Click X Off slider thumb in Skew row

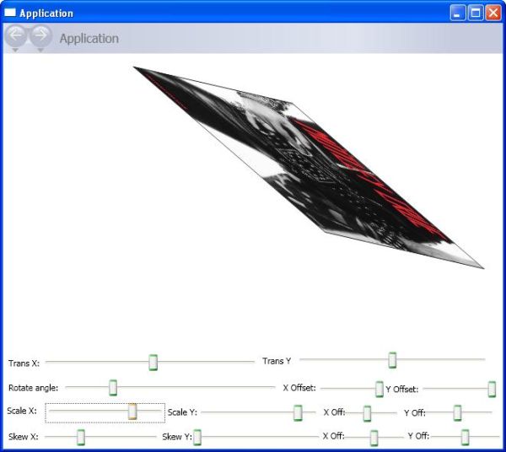374,437
